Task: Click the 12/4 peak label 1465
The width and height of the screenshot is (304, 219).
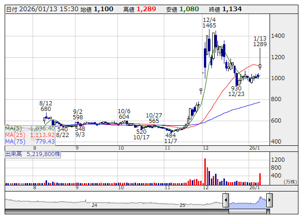Action: tap(209, 26)
